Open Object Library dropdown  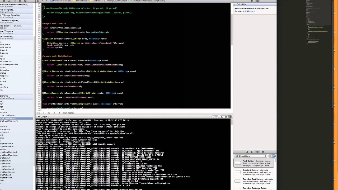tap(251, 156)
